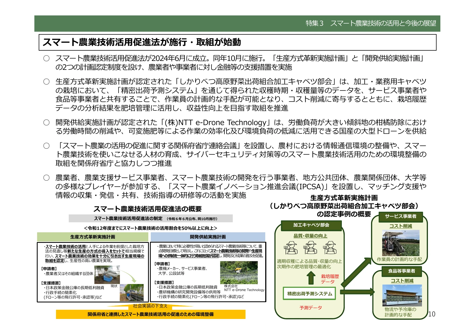Click the 開発供給実施計画 blue column header
The width and height of the screenshot is (475, 336).
click(x=208, y=237)
